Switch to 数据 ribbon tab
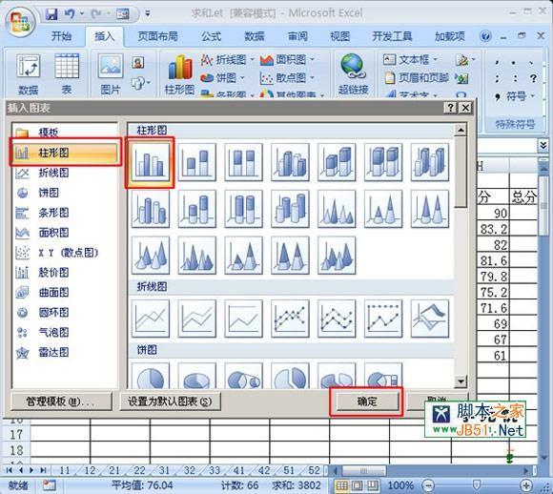Viewport: 553px width, 494px height. [x=255, y=36]
